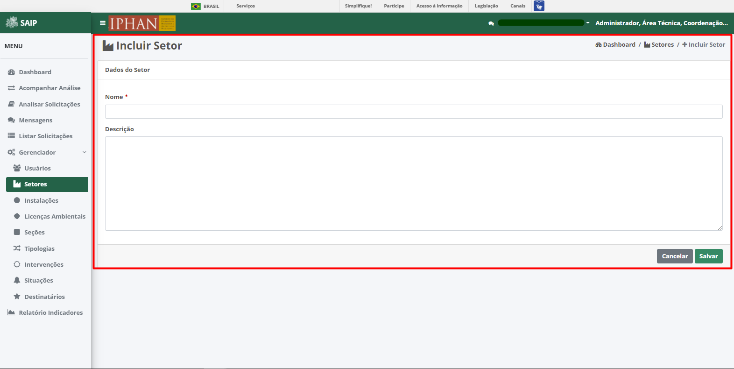This screenshot has height=369, width=734.
Task: Open Participe in the top bar
Action: click(394, 6)
